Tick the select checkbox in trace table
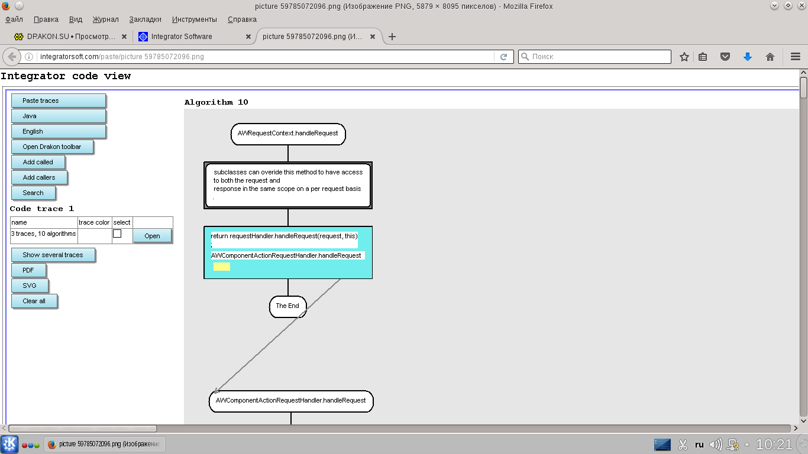 [x=117, y=234]
